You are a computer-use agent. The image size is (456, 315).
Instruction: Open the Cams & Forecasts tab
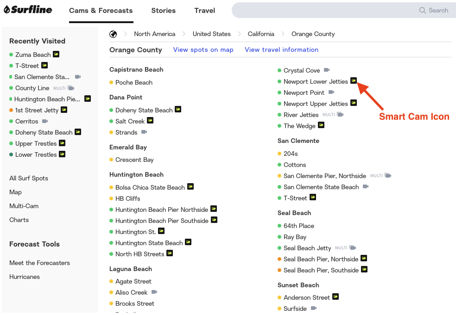[101, 11]
